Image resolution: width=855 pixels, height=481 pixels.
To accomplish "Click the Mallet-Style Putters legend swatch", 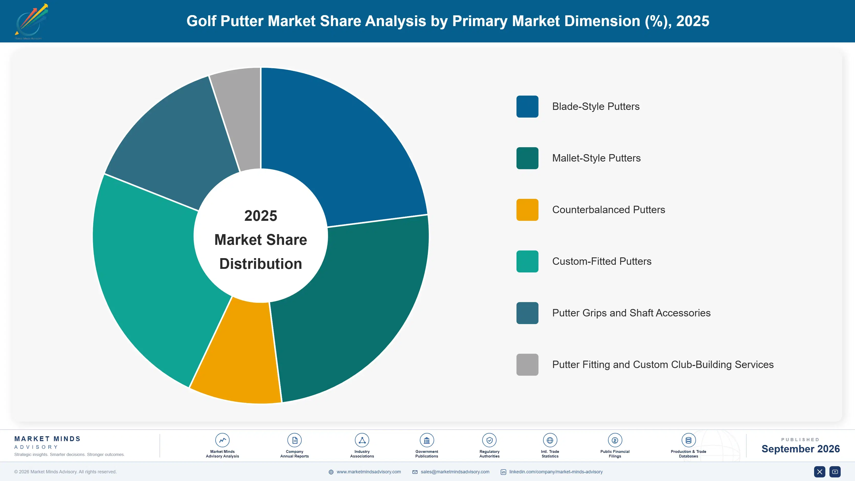I will click(527, 158).
